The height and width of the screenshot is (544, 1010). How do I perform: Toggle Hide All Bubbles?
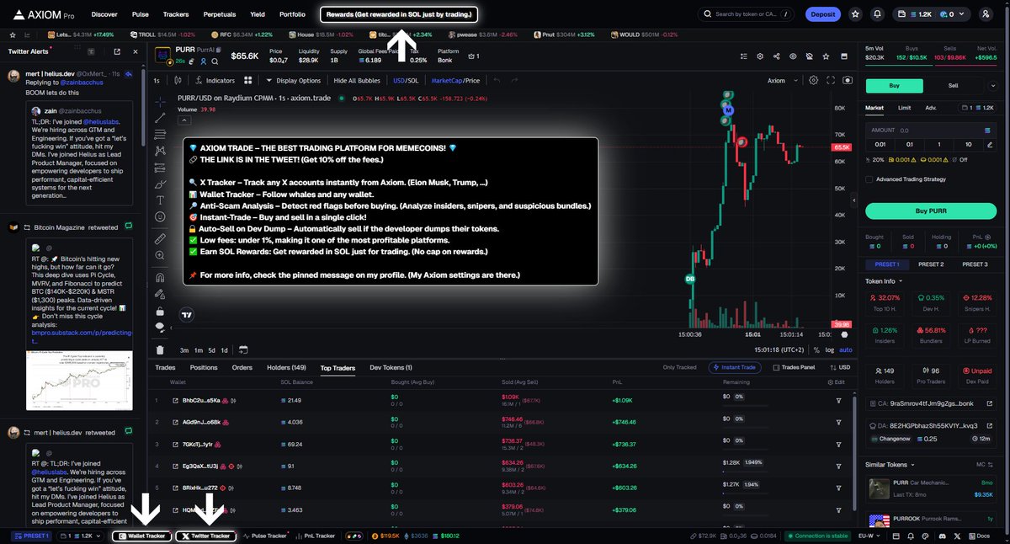tap(357, 81)
